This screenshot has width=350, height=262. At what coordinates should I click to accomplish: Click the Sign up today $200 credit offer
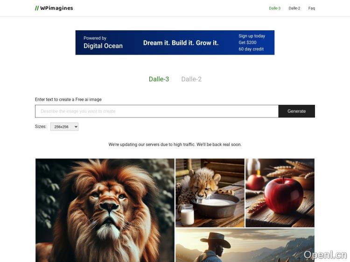252,42
